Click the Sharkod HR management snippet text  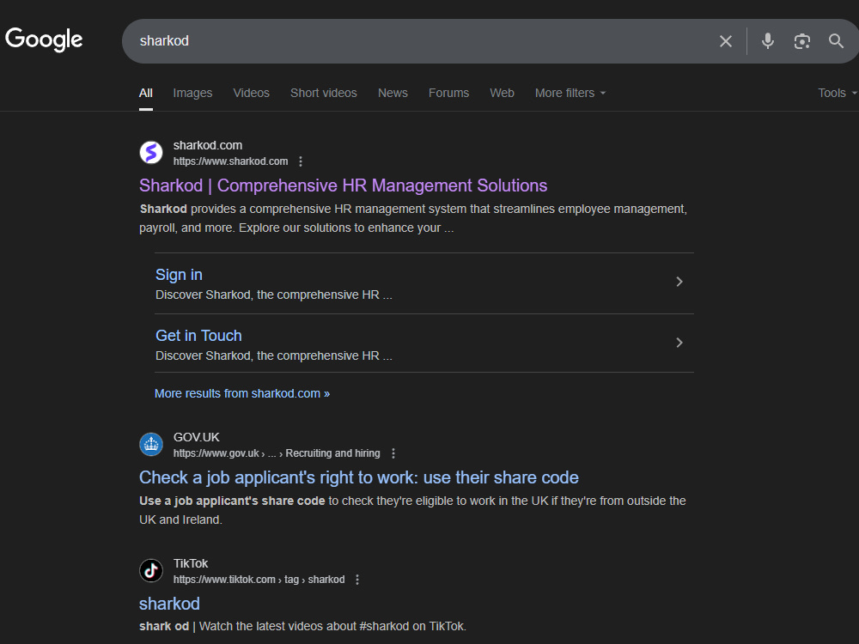pos(413,218)
